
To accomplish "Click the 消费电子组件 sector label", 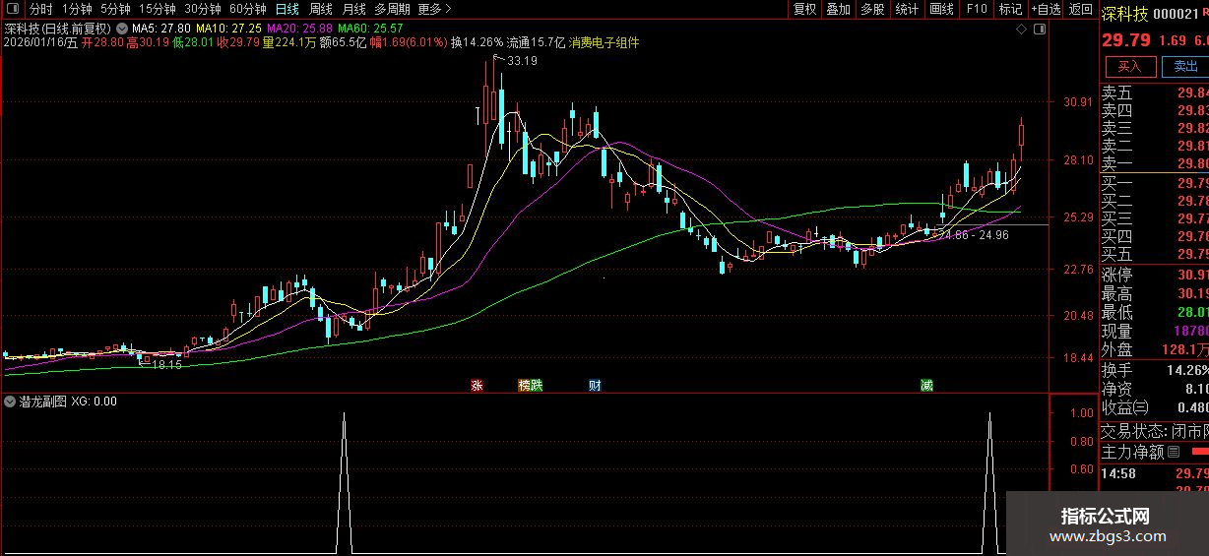I will (604, 43).
